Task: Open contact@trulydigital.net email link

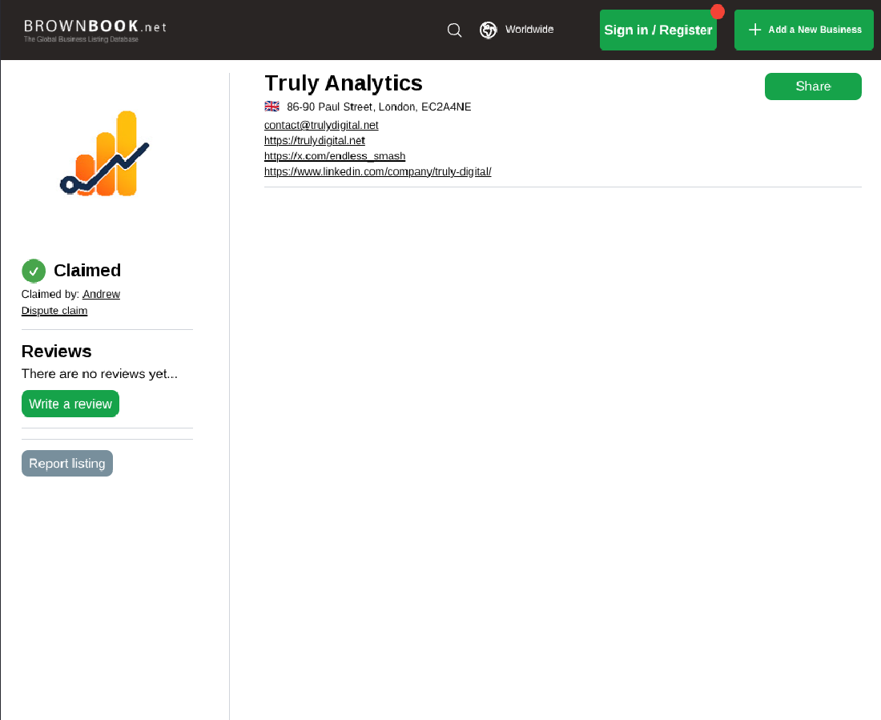Action: [321, 125]
